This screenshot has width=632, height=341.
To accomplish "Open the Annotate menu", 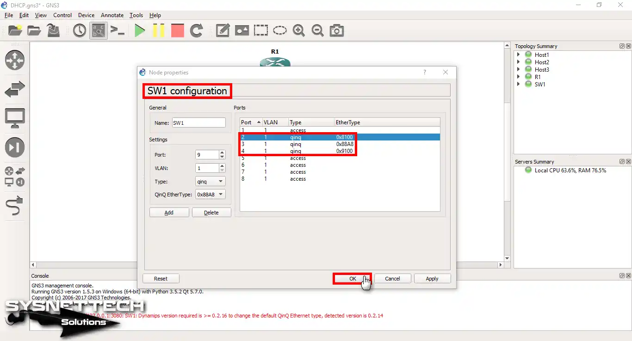I will click(112, 15).
